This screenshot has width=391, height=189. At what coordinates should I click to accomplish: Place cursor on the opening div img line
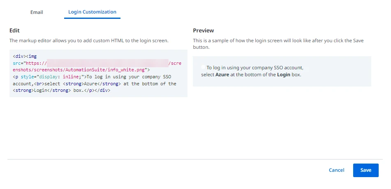[25, 57]
